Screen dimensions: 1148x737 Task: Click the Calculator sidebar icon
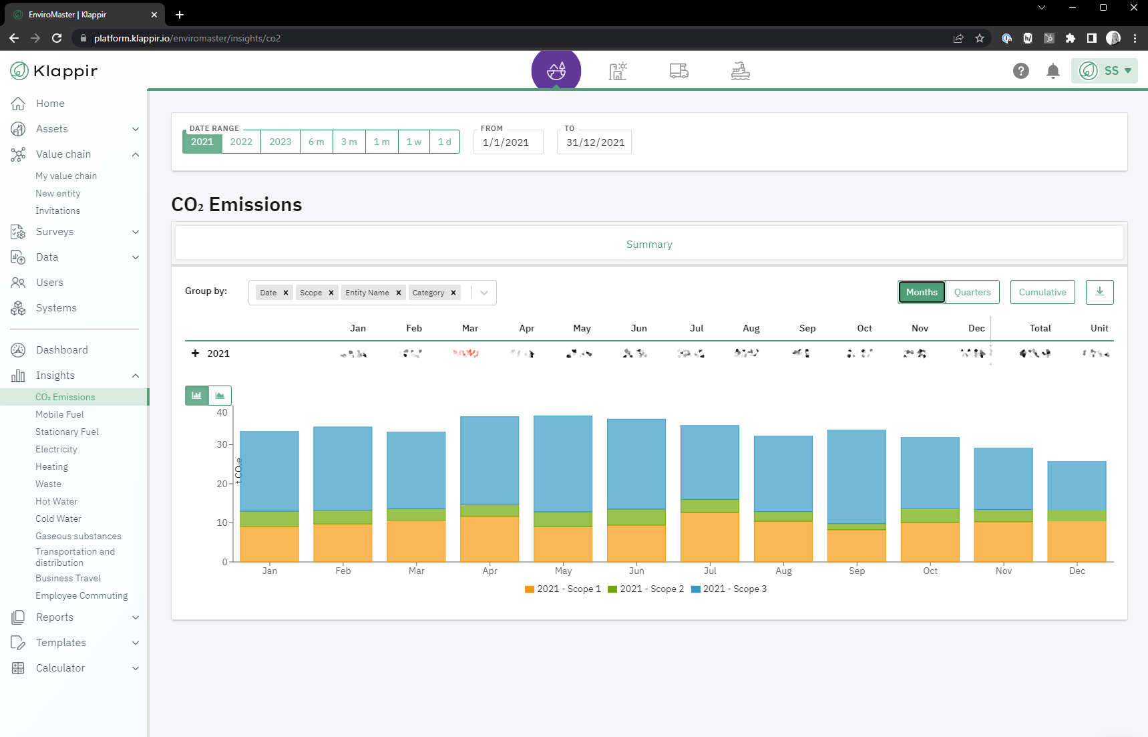[x=18, y=668]
